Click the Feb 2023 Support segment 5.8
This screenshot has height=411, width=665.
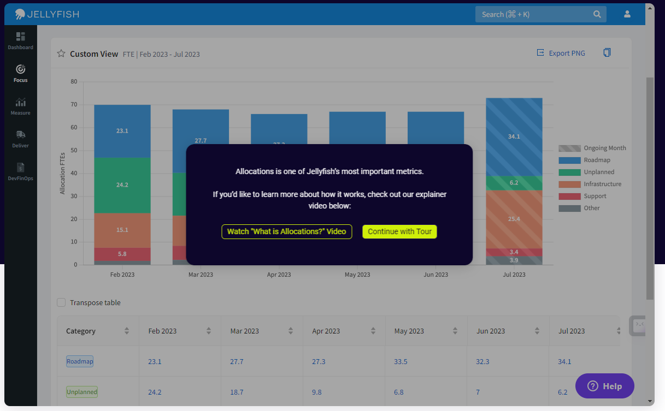point(122,254)
